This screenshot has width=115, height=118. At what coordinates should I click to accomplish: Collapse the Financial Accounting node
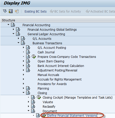8,25
